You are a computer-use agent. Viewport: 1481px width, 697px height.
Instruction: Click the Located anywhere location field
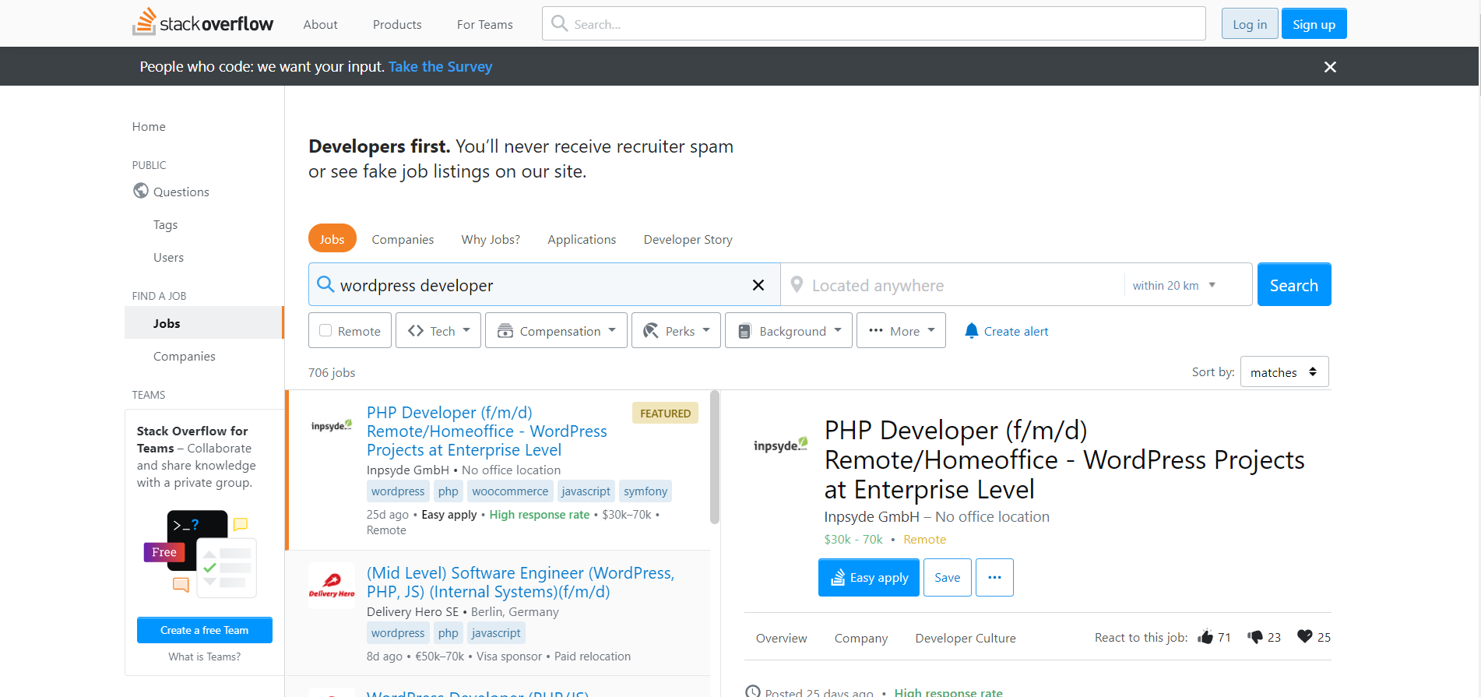[x=954, y=285]
